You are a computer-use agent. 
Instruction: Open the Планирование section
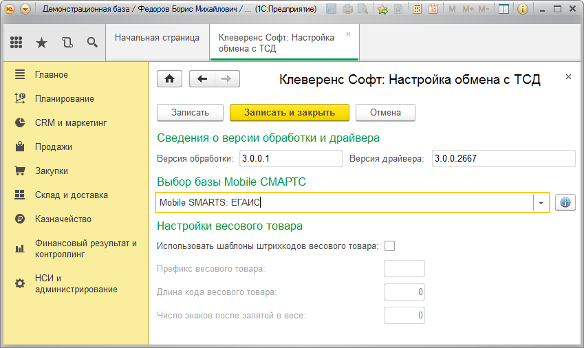pyautogui.click(x=65, y=98)
